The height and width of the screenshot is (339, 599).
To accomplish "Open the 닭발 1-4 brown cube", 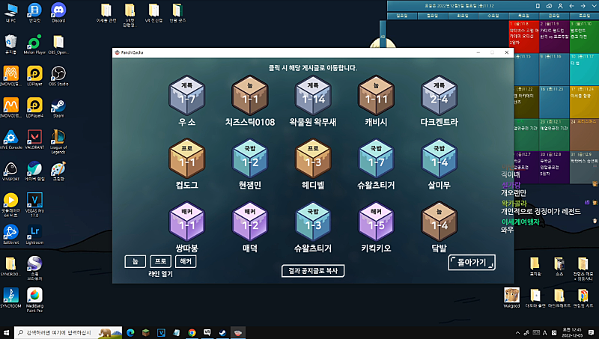I will click(439, 222).
